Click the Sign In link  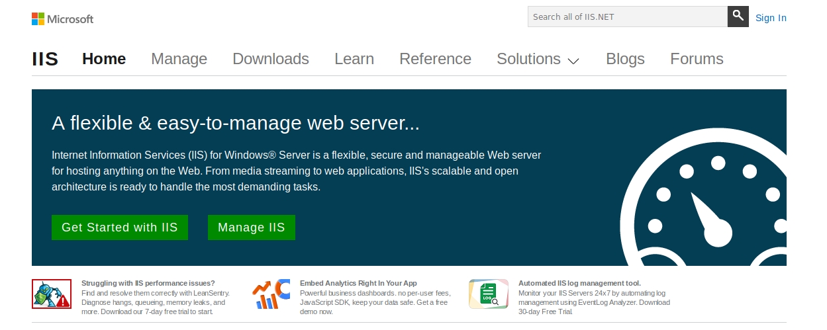click(771, 18)
